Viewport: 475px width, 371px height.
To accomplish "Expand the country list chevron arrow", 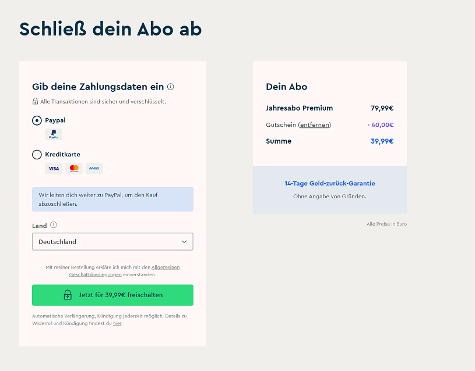I will click(x=184, y=241).
